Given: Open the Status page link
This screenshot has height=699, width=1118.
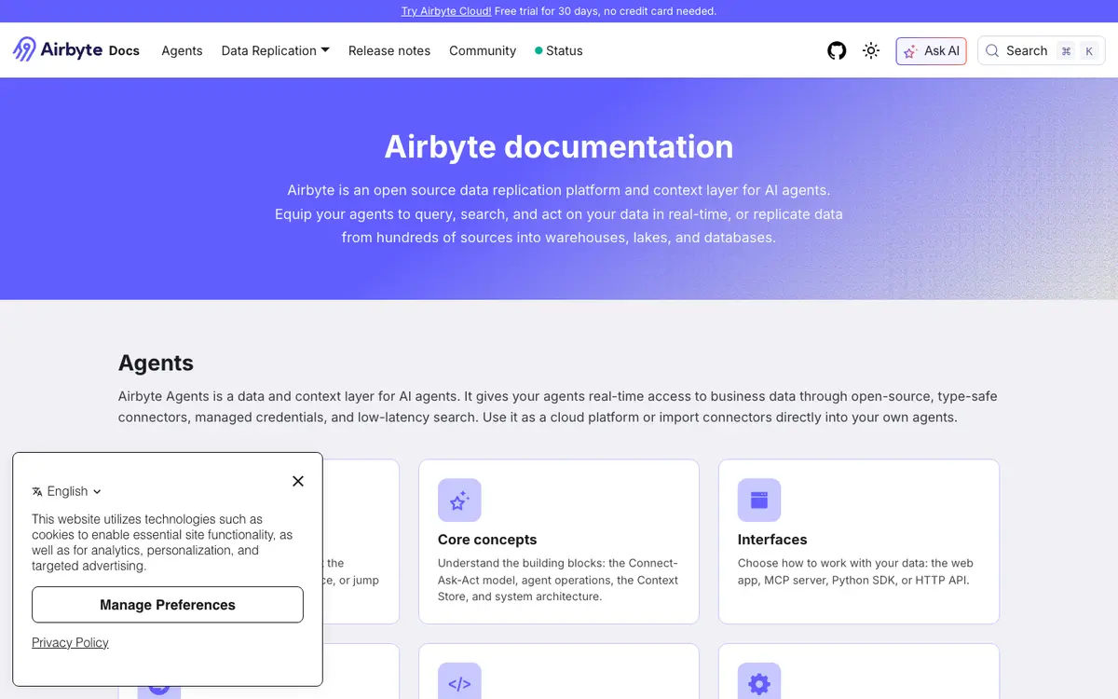Looking at the screenshot, I should [x=559, y=51].
